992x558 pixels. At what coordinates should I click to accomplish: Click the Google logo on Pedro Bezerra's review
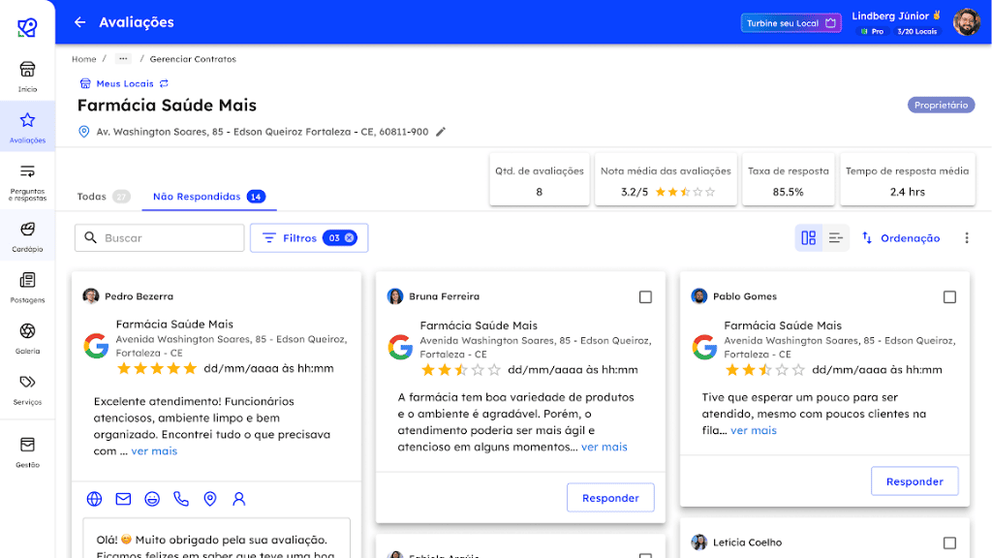(x=96, y=346)
